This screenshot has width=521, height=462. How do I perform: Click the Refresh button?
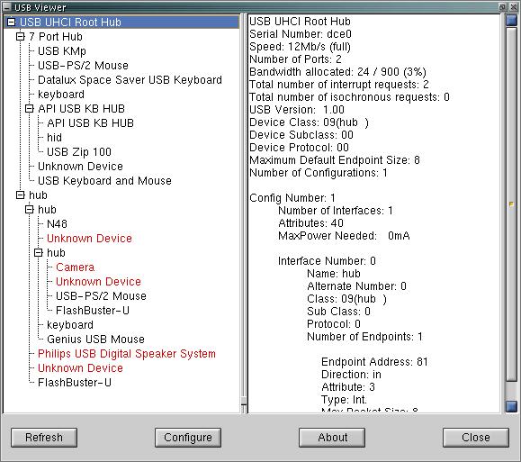pos(44,438)
